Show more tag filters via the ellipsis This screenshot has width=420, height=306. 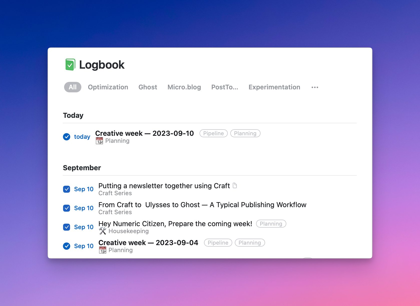tap(315, 87)
